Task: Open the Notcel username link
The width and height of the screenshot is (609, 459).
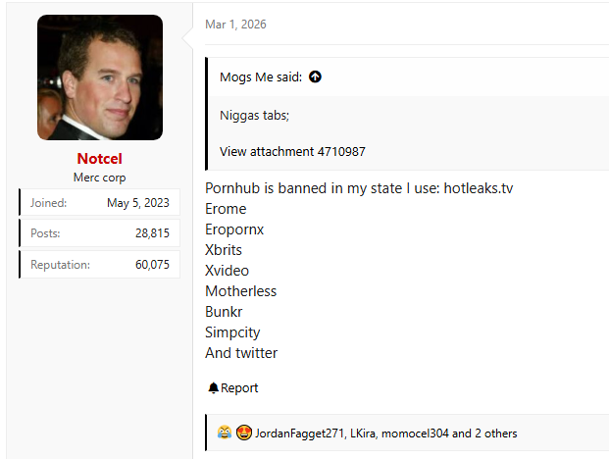Action: [99, 159]
